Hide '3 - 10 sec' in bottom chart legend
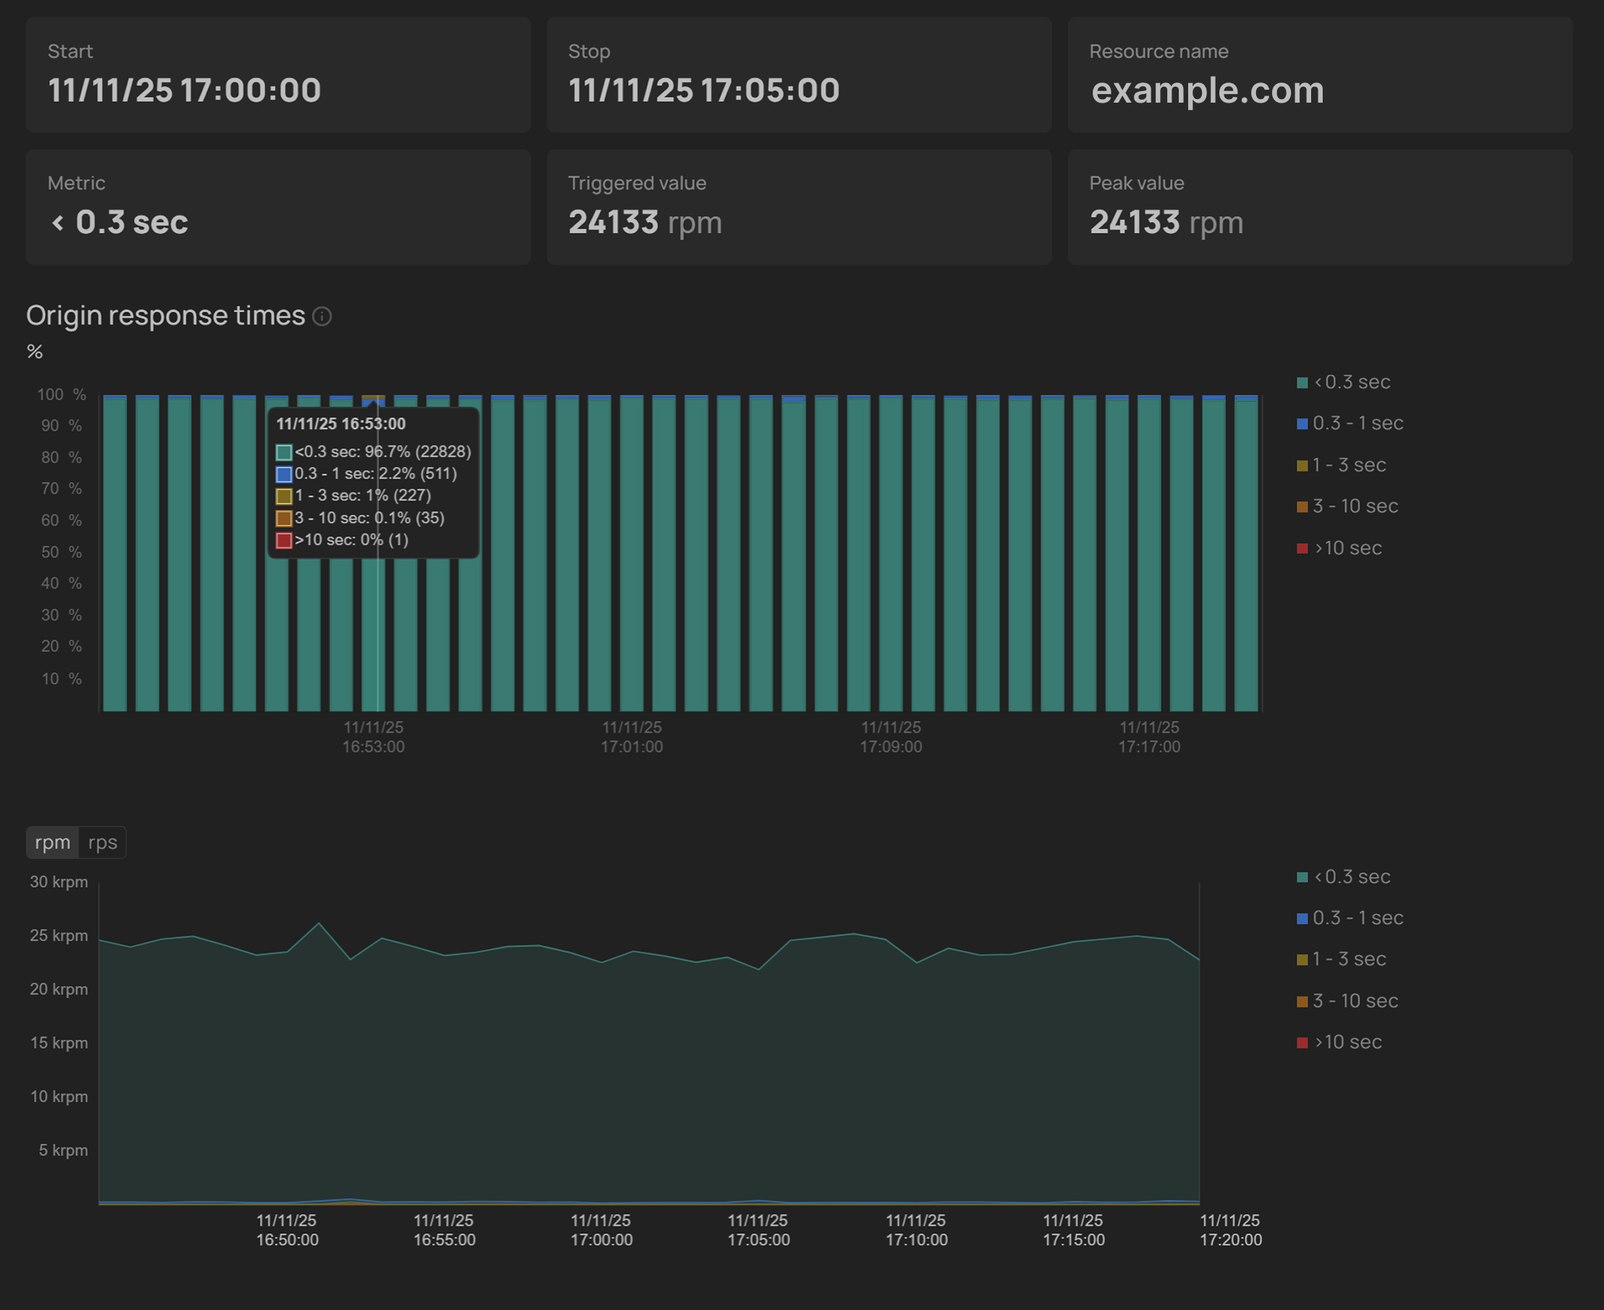 click(1355, 1001)
